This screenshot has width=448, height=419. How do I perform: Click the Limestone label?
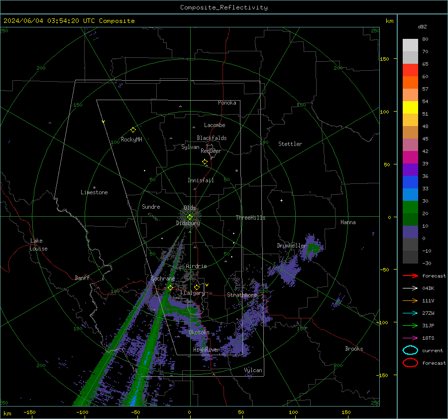94,192
